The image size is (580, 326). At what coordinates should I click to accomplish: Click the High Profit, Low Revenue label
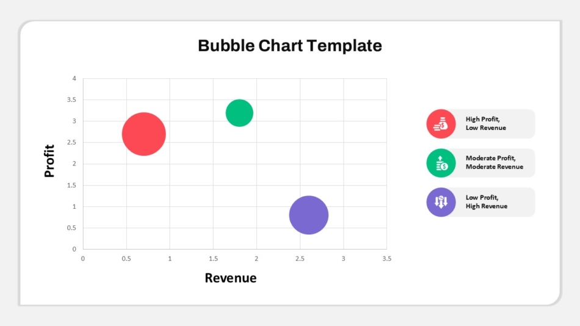(486, 123)
